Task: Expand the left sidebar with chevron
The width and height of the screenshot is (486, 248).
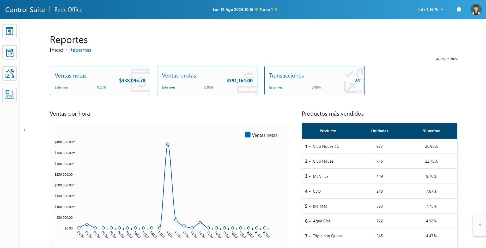Action: (25, 130)
